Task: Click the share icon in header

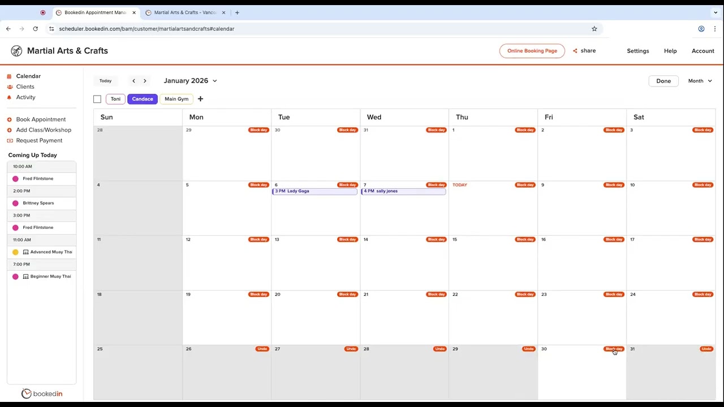Action: click(575, 51)
